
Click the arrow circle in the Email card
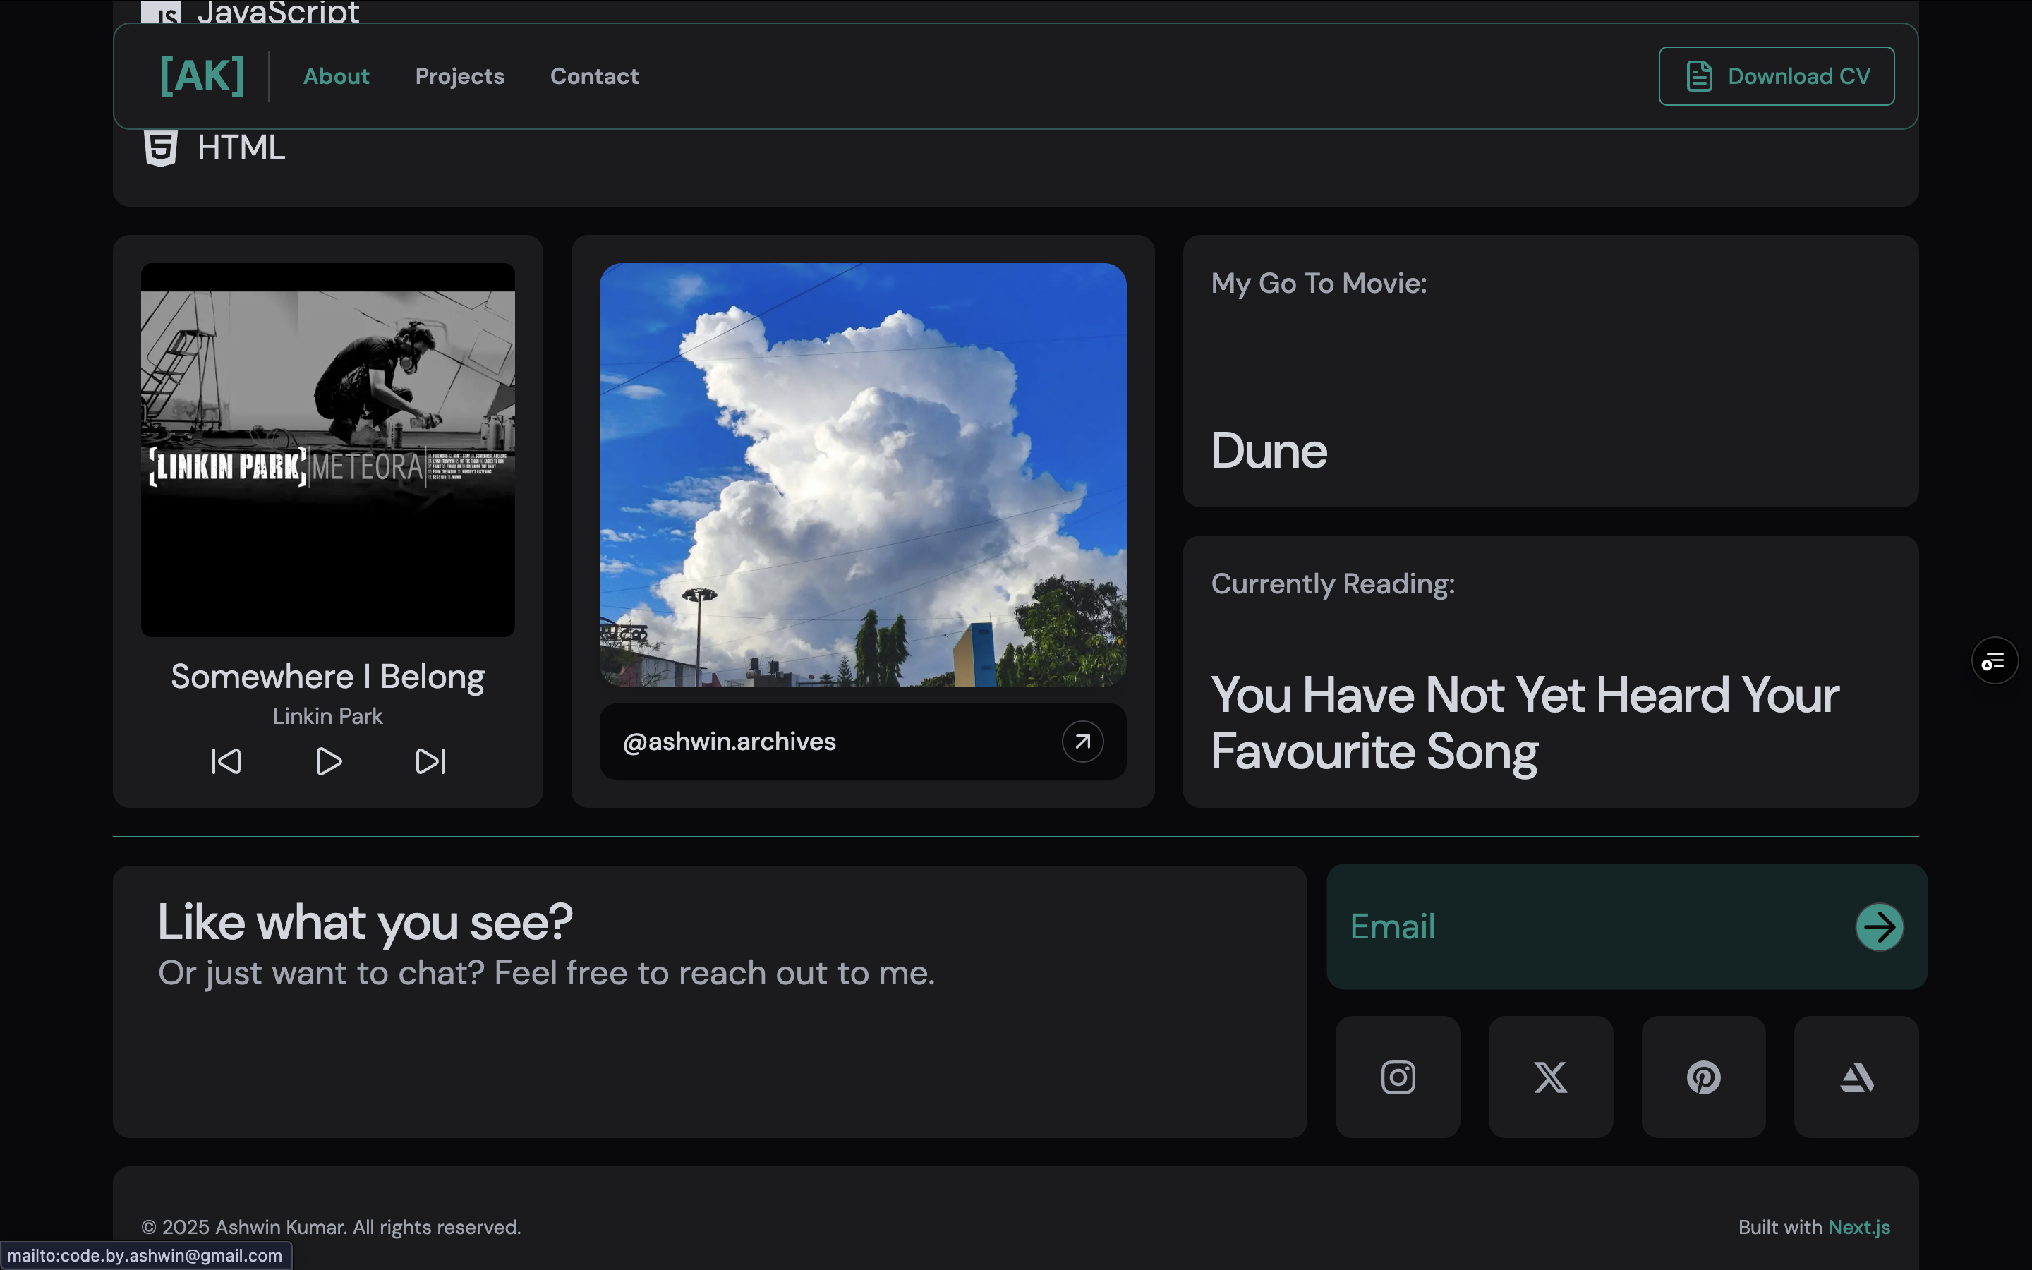click(x=1878, y=927)
